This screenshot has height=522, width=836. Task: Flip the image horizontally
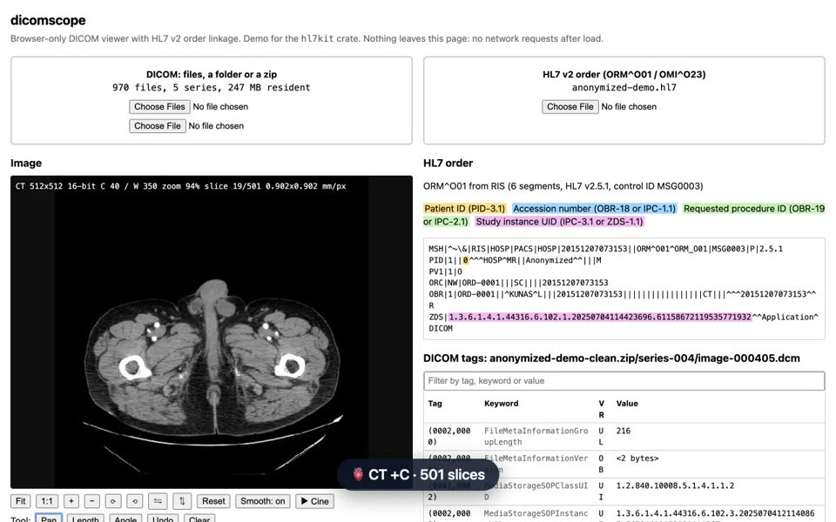(158, 501)
